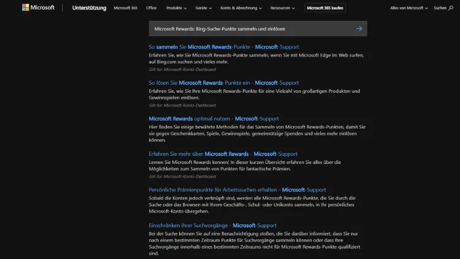The height and width of the screenshot is (259, 460).
Task: Click the Microsoft 365 kaufen button
Action: tap(324, 8)
